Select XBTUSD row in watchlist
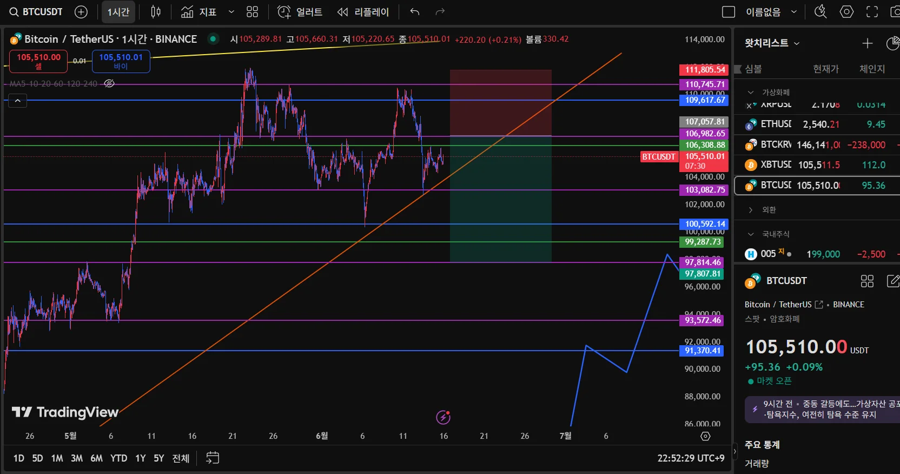The image size is (900, 474). click(x=817, y=164)
